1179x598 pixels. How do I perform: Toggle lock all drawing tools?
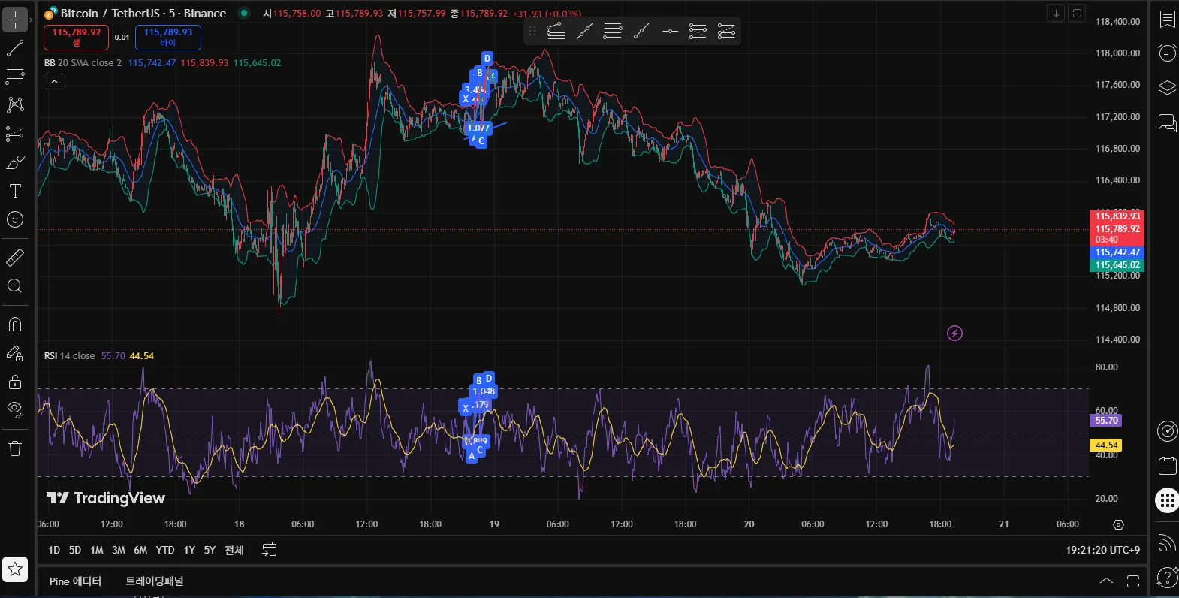coord(15,382)
